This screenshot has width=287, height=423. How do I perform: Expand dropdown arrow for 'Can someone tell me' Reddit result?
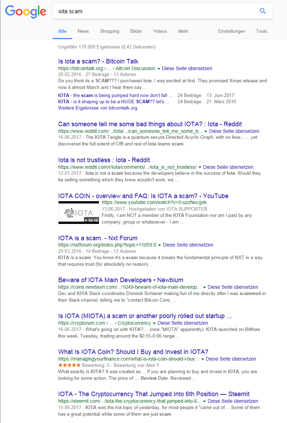(206, 131)
